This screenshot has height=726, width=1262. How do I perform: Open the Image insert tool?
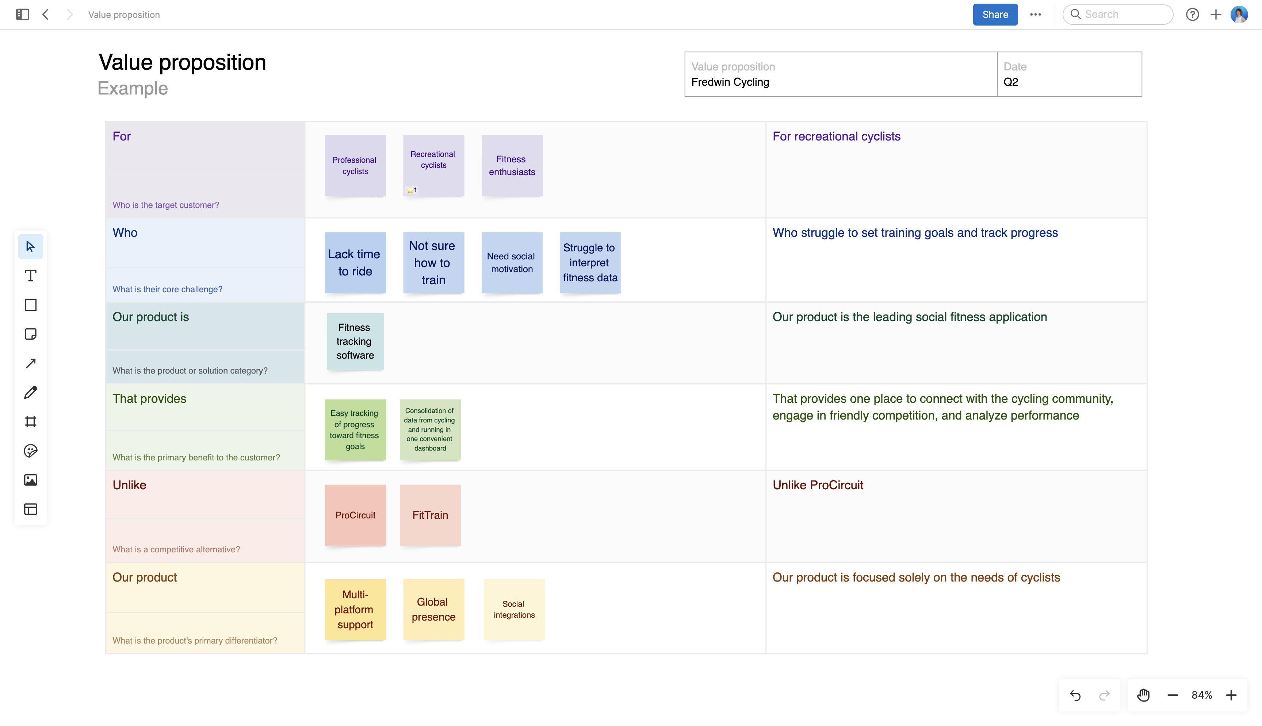tap(30, 480)
